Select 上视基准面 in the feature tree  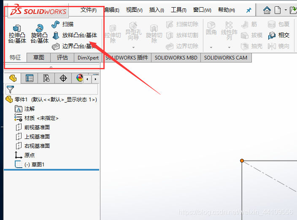[x=32, y=136]
